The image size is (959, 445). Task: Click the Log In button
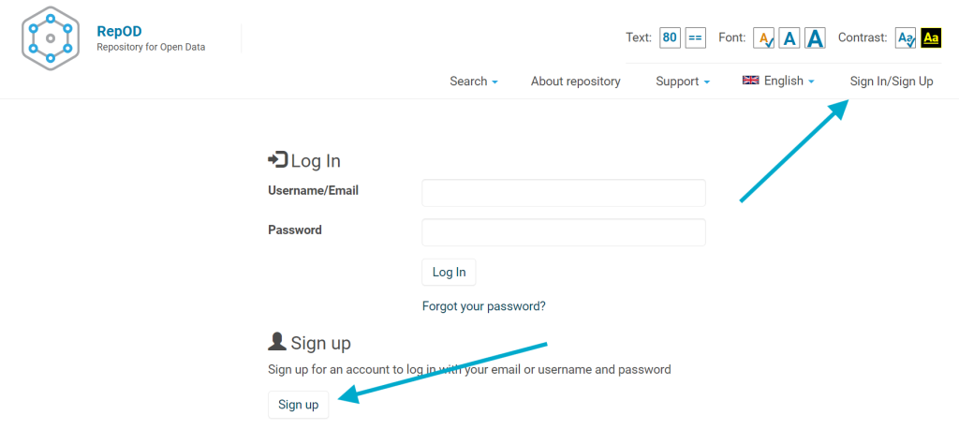449,273
